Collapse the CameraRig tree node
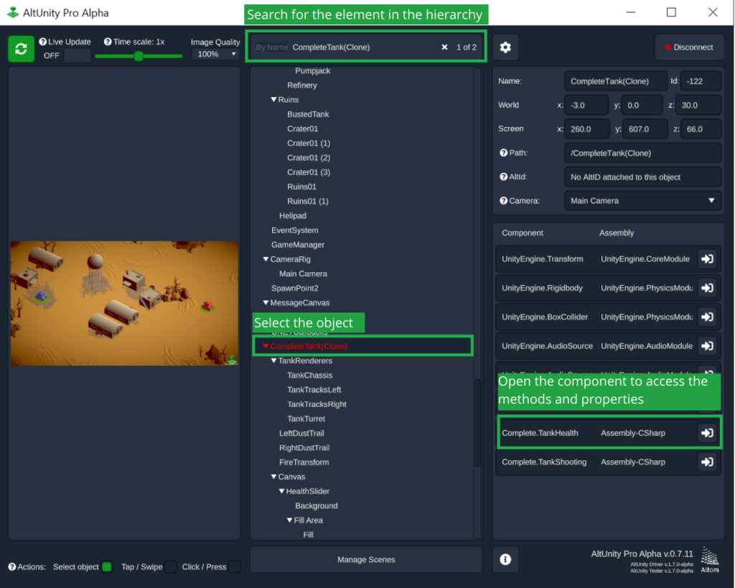Viewport: 735px width, 588px height. pos(266,259)
